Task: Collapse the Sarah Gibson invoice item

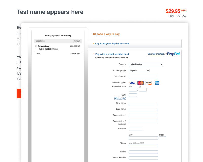Action: 36,46
